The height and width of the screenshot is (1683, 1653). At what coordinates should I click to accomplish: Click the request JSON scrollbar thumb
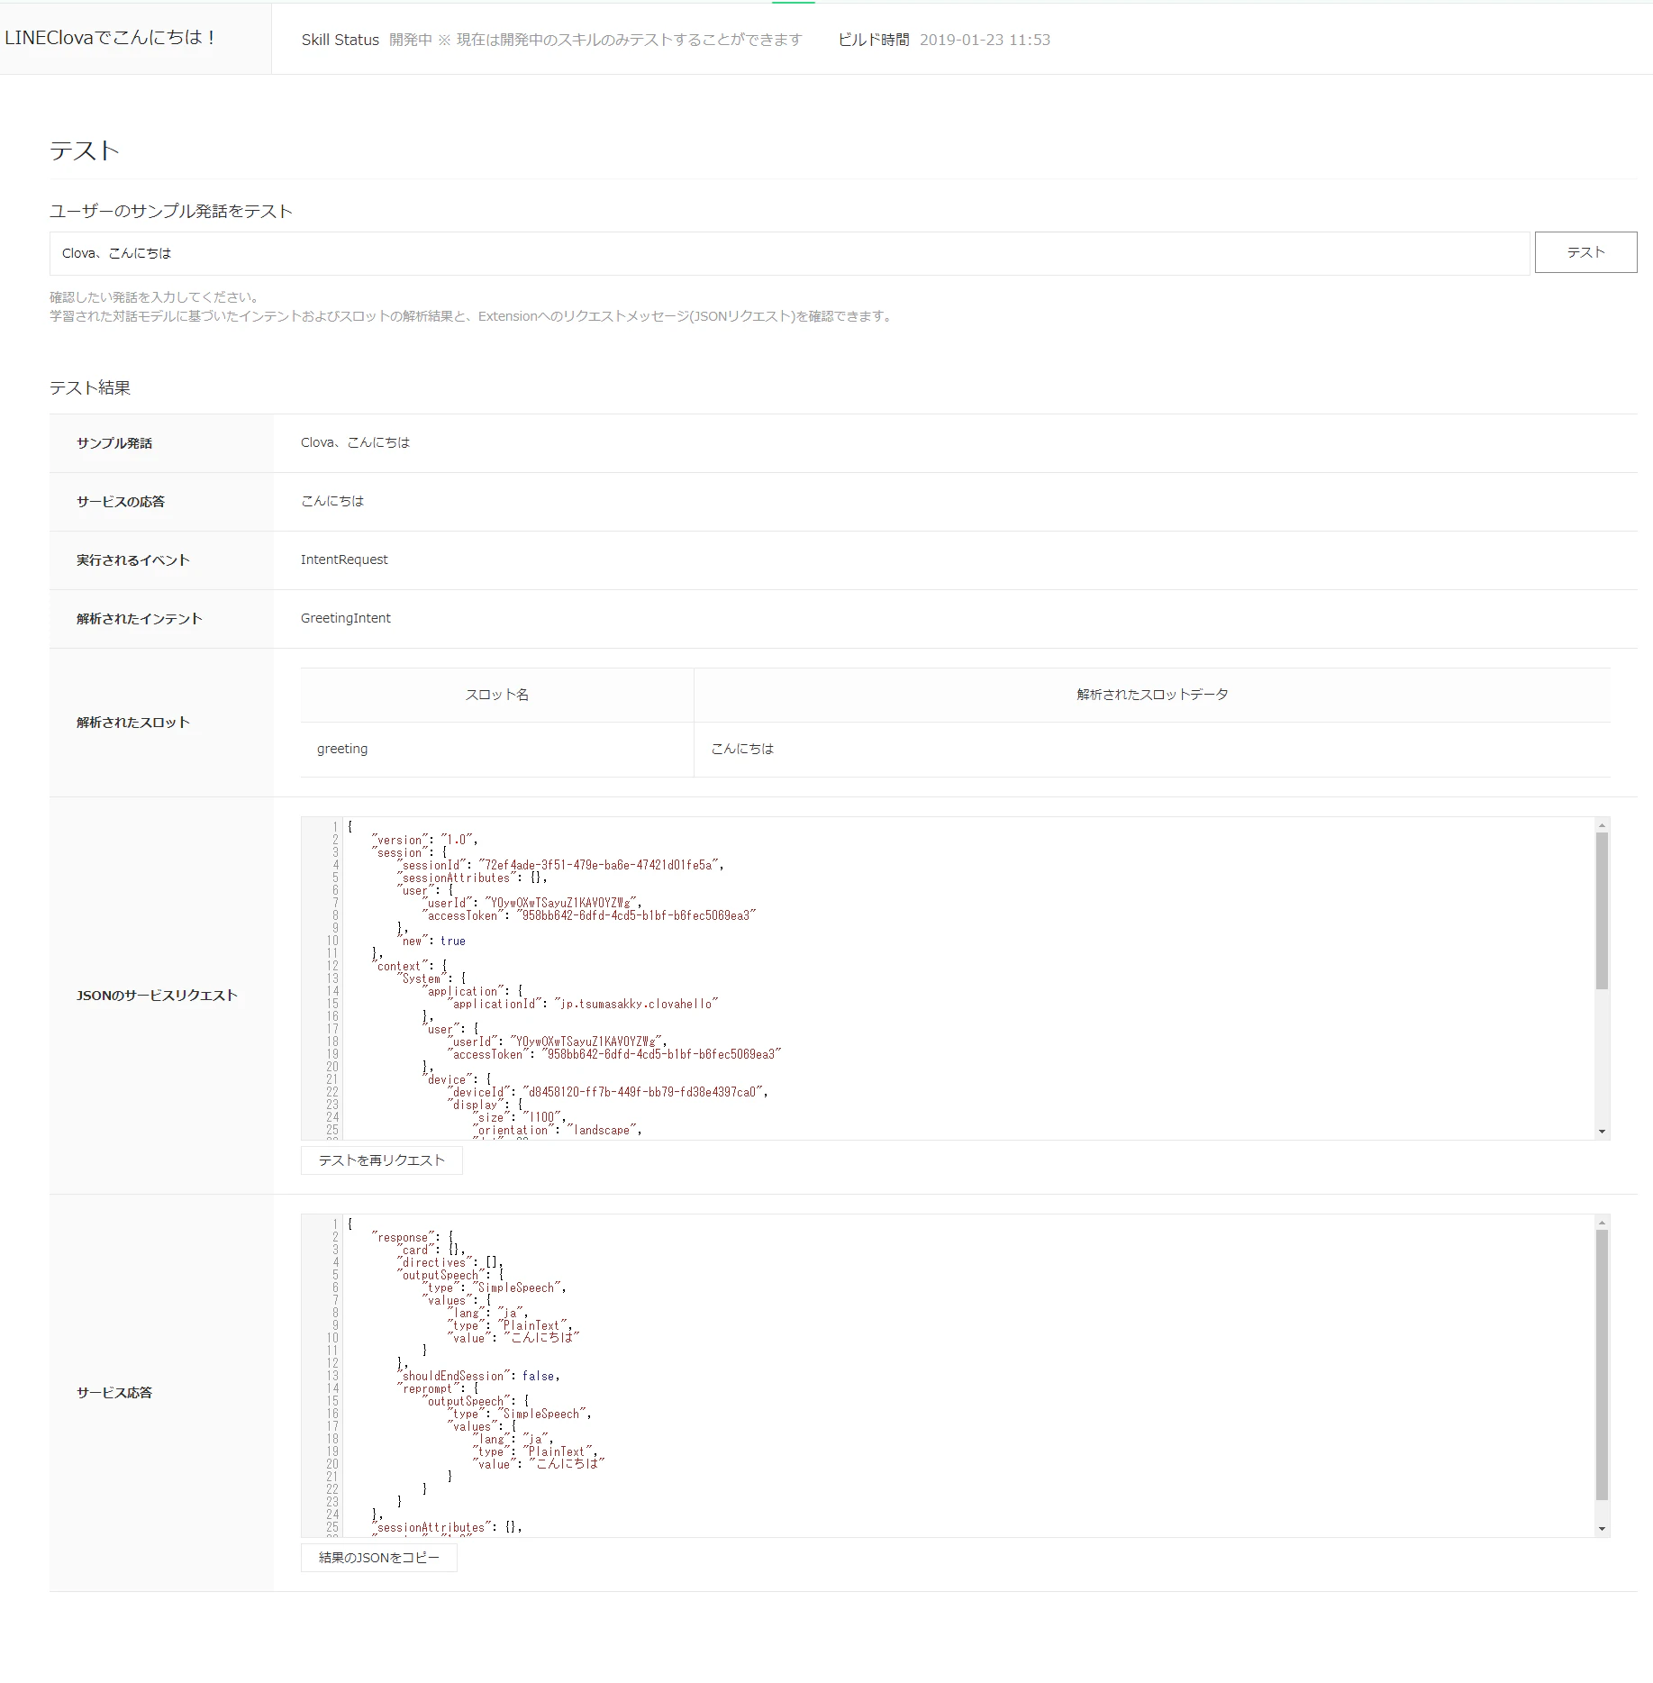(1602, 911)
